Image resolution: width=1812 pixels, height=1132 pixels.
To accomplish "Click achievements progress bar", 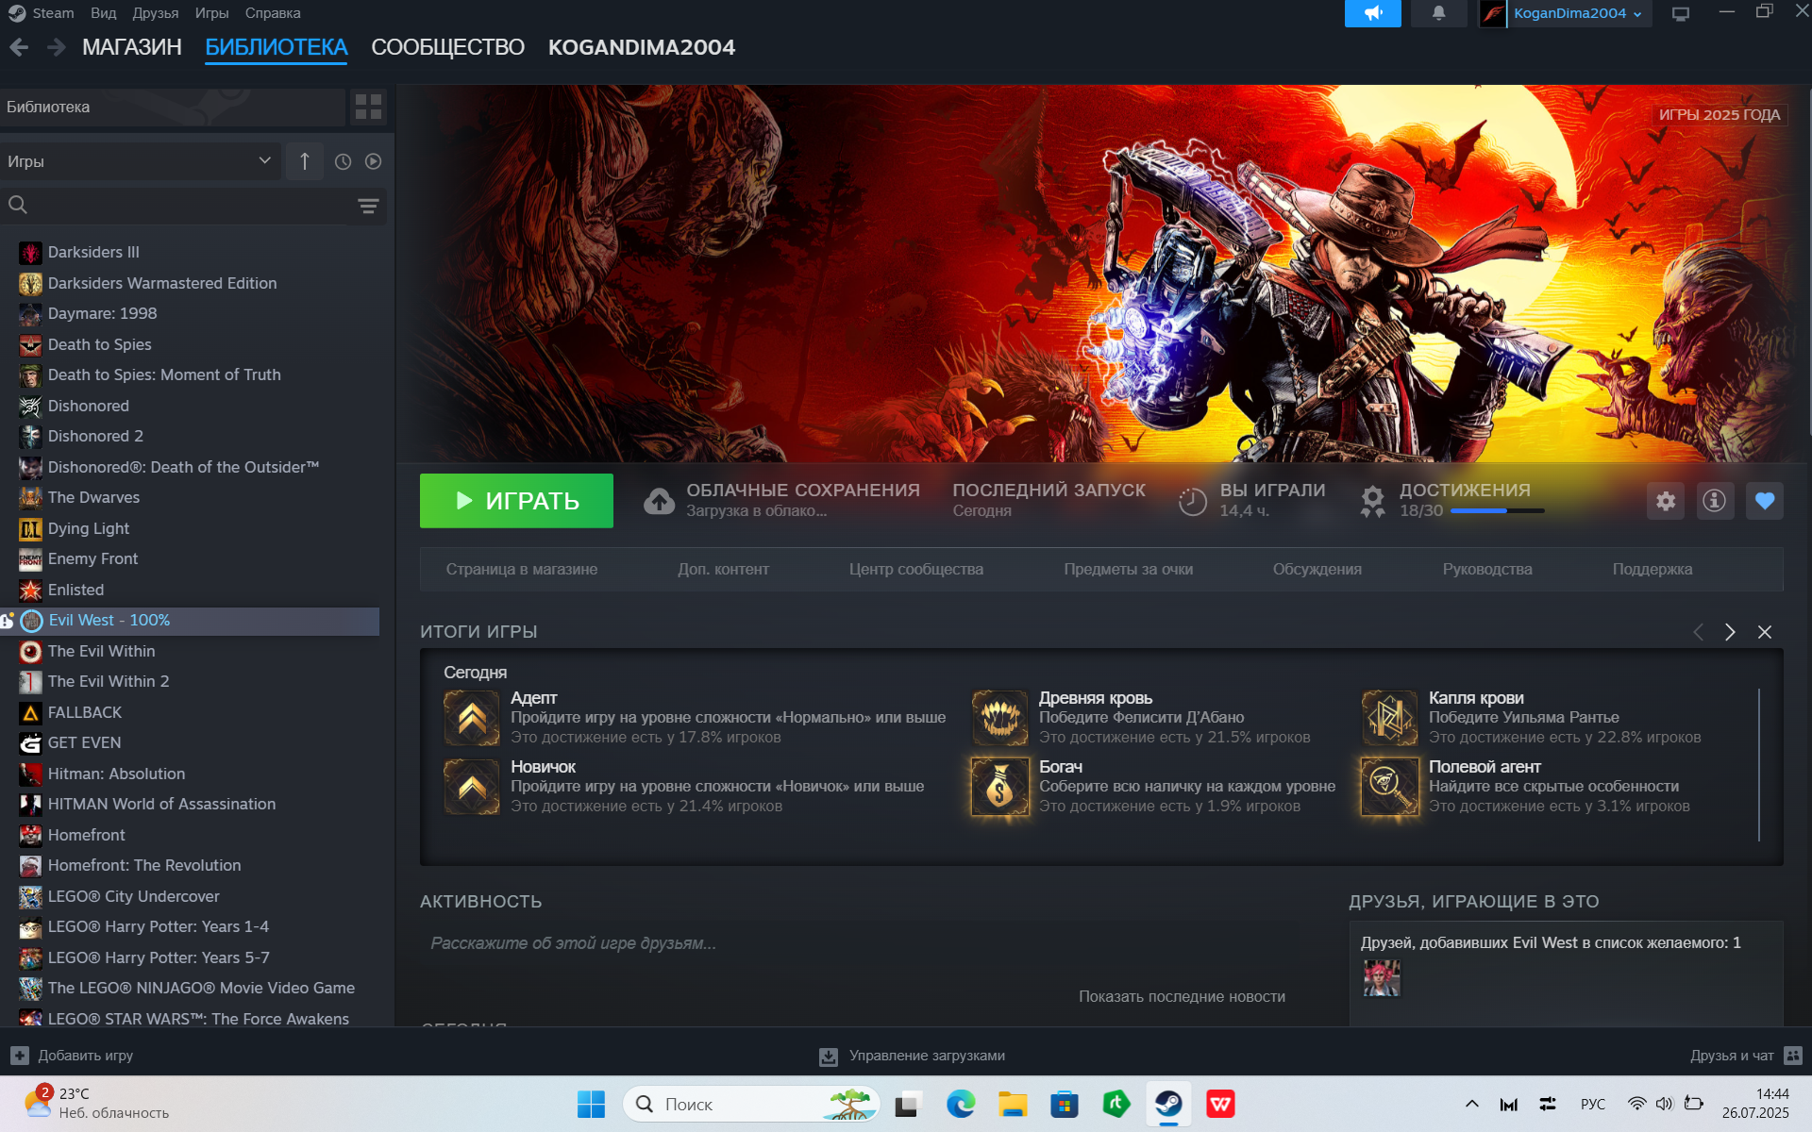I will 1498,511.
